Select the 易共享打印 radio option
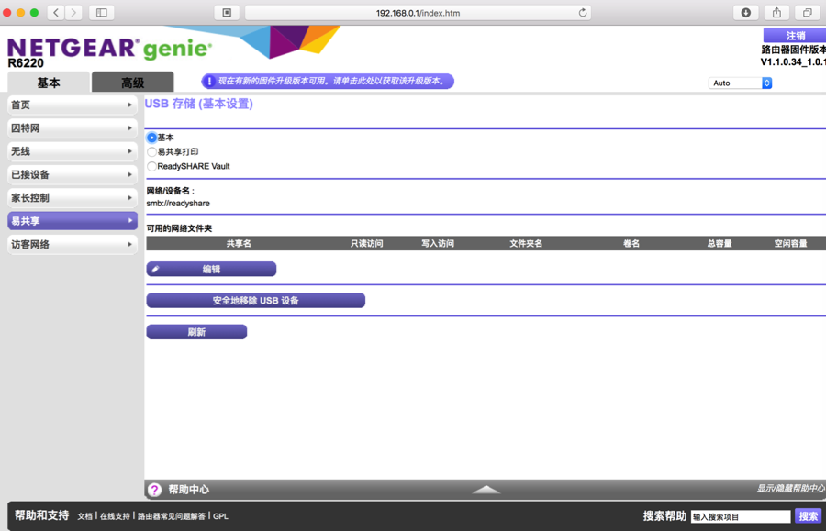Image resolution: width=826 pixels, height=531 pixels. pos(151,152)
